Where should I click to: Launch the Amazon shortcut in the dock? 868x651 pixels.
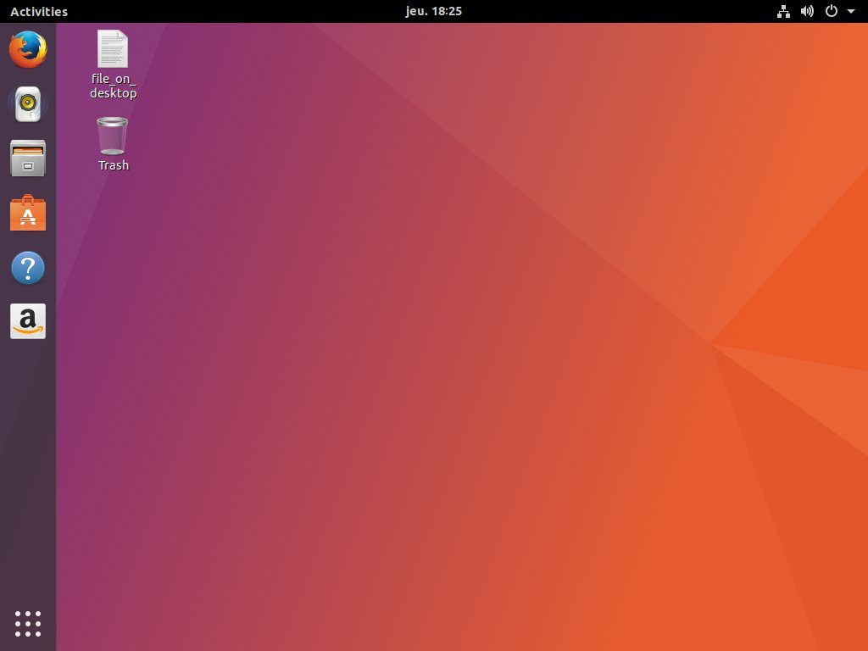(x=28, y=321)
